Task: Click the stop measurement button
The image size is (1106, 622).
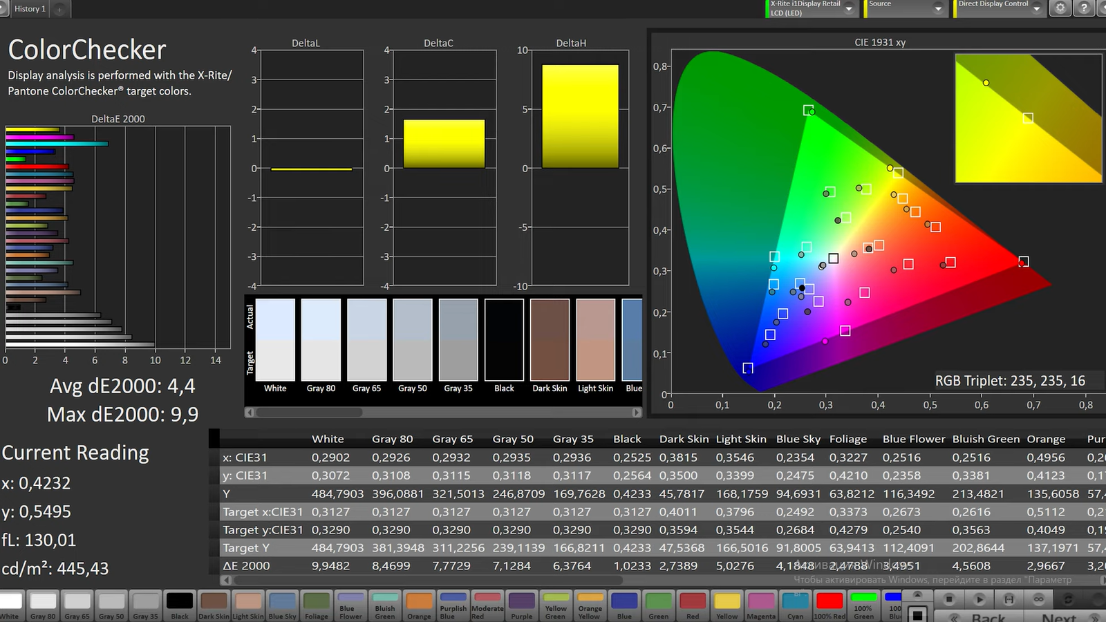Action: coord(949,599)
